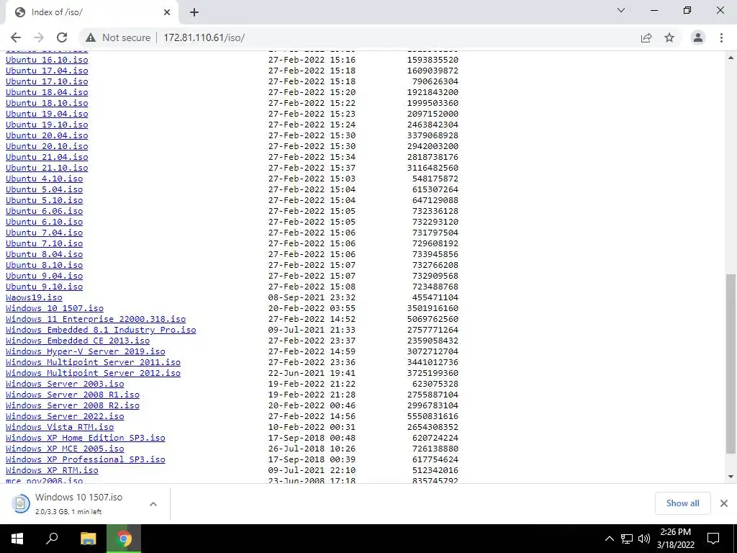Expand options for the Windows 10 1507.iso download

[x=153, y=503]
